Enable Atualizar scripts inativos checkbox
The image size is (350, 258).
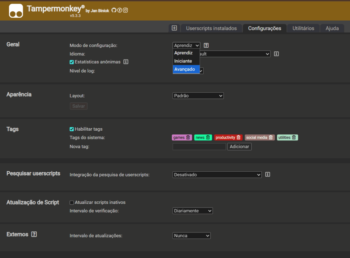click(72, 203)
